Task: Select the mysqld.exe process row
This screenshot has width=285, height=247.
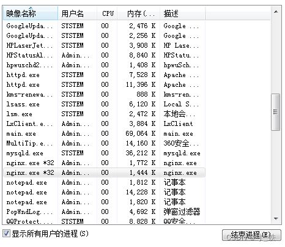Action: (x=104, y=153)
